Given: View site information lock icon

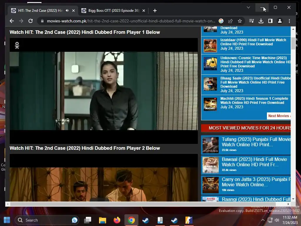Looking at the screenshot, I should [42, 21].
